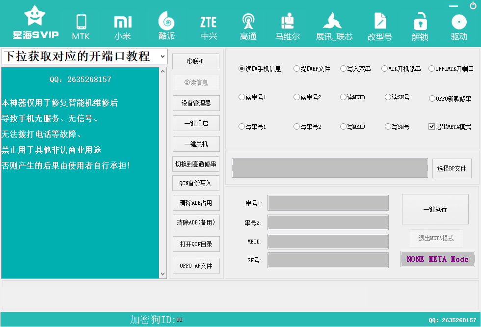Click the 加密狗ID status text
Screen dimensions: 481x327
pyautogui.click(x=156, y=319)
